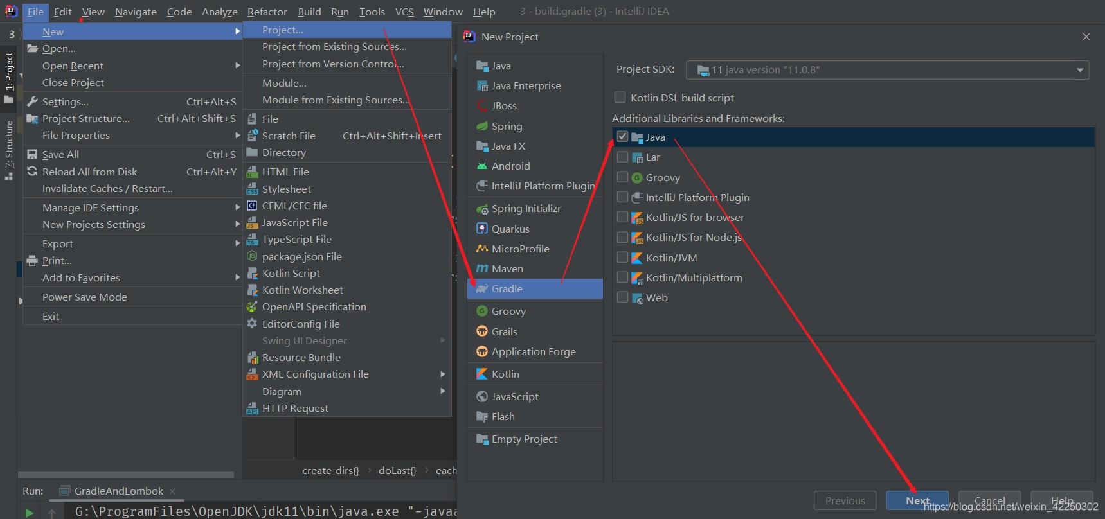
Task: Click the Settings wrench icon in File menu
Action: click(32, 101)
